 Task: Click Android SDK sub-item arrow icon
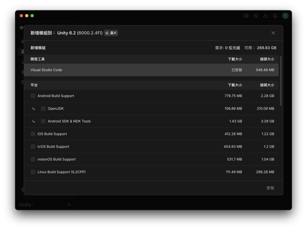point(34,121)
